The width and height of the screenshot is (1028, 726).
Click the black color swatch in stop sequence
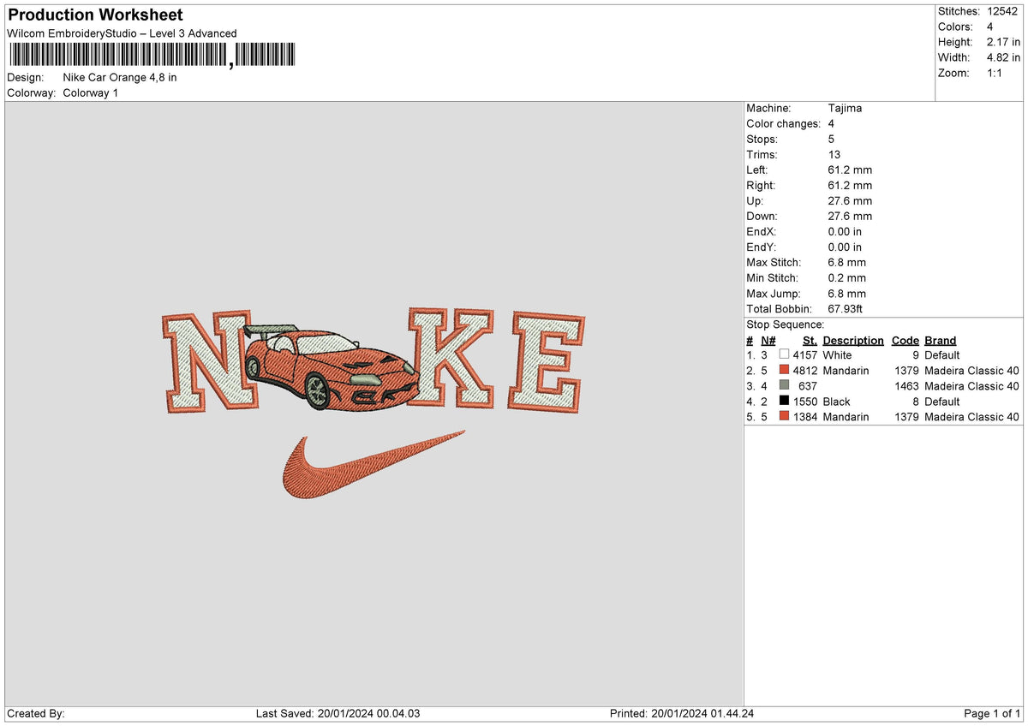(x=784, y=401)
